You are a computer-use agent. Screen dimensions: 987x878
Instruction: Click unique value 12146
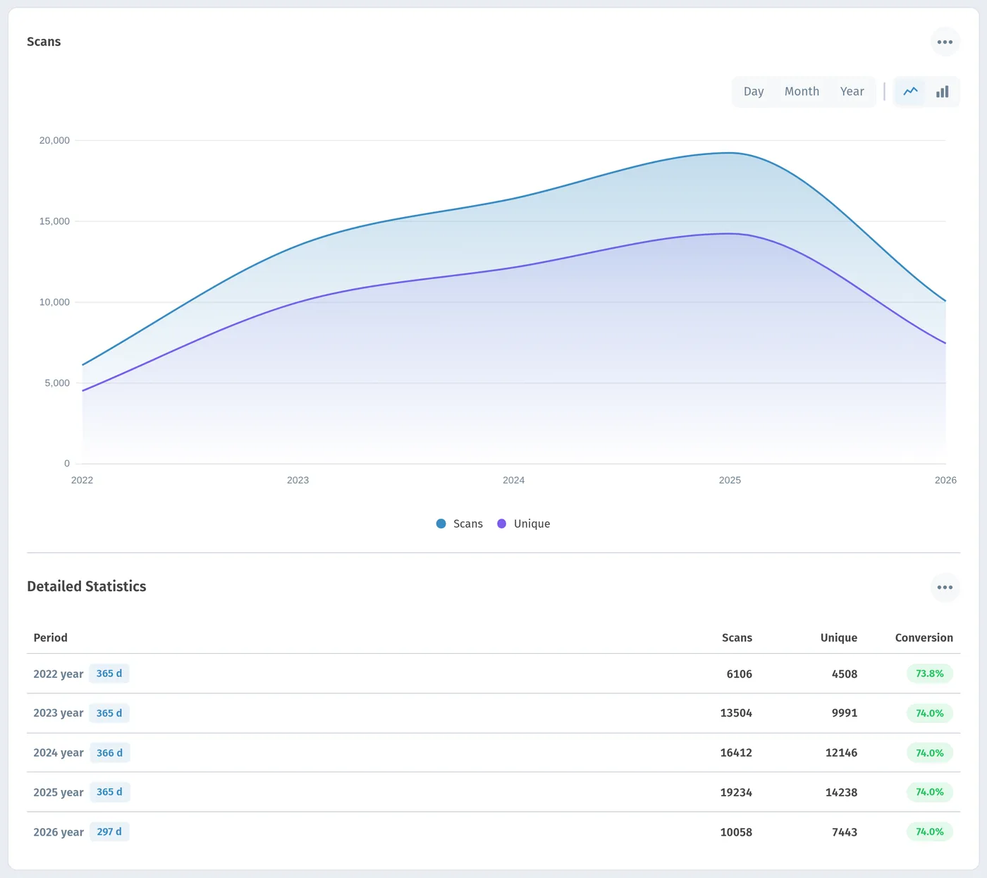pyautogui.click(x=841, y=753)
